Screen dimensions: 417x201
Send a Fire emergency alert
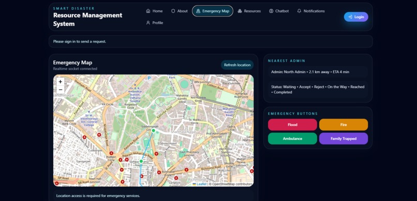[344, 125]
